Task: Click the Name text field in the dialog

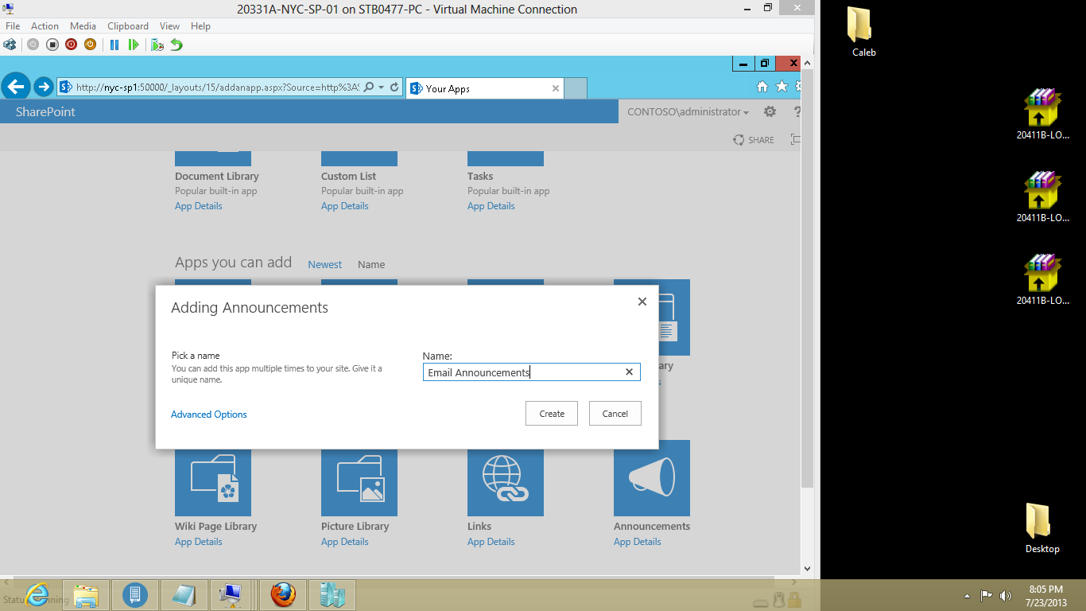Action: point(532,372)
